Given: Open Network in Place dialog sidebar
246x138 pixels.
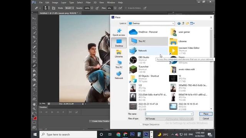Looking at the screenshot, I should tap(119, 75).
